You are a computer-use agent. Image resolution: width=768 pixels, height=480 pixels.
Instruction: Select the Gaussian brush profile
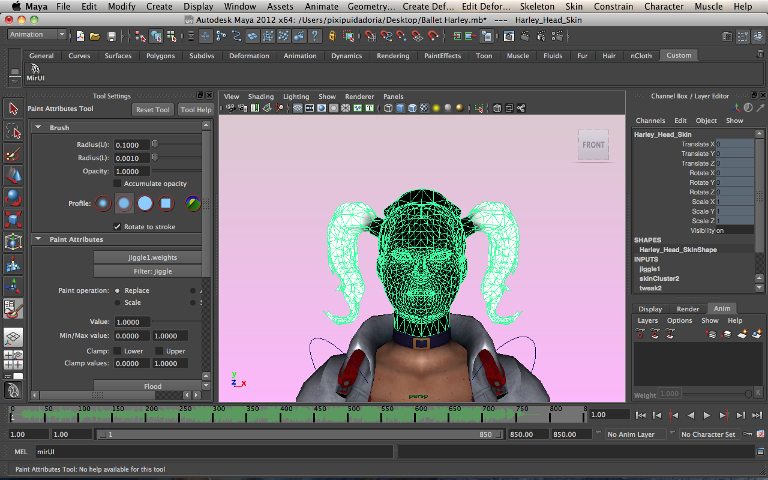pos(103,203)
